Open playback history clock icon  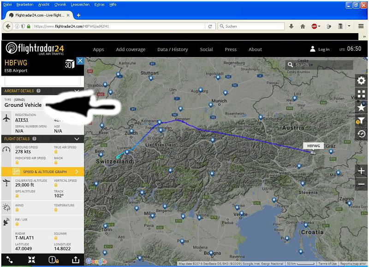coord(361,134)
